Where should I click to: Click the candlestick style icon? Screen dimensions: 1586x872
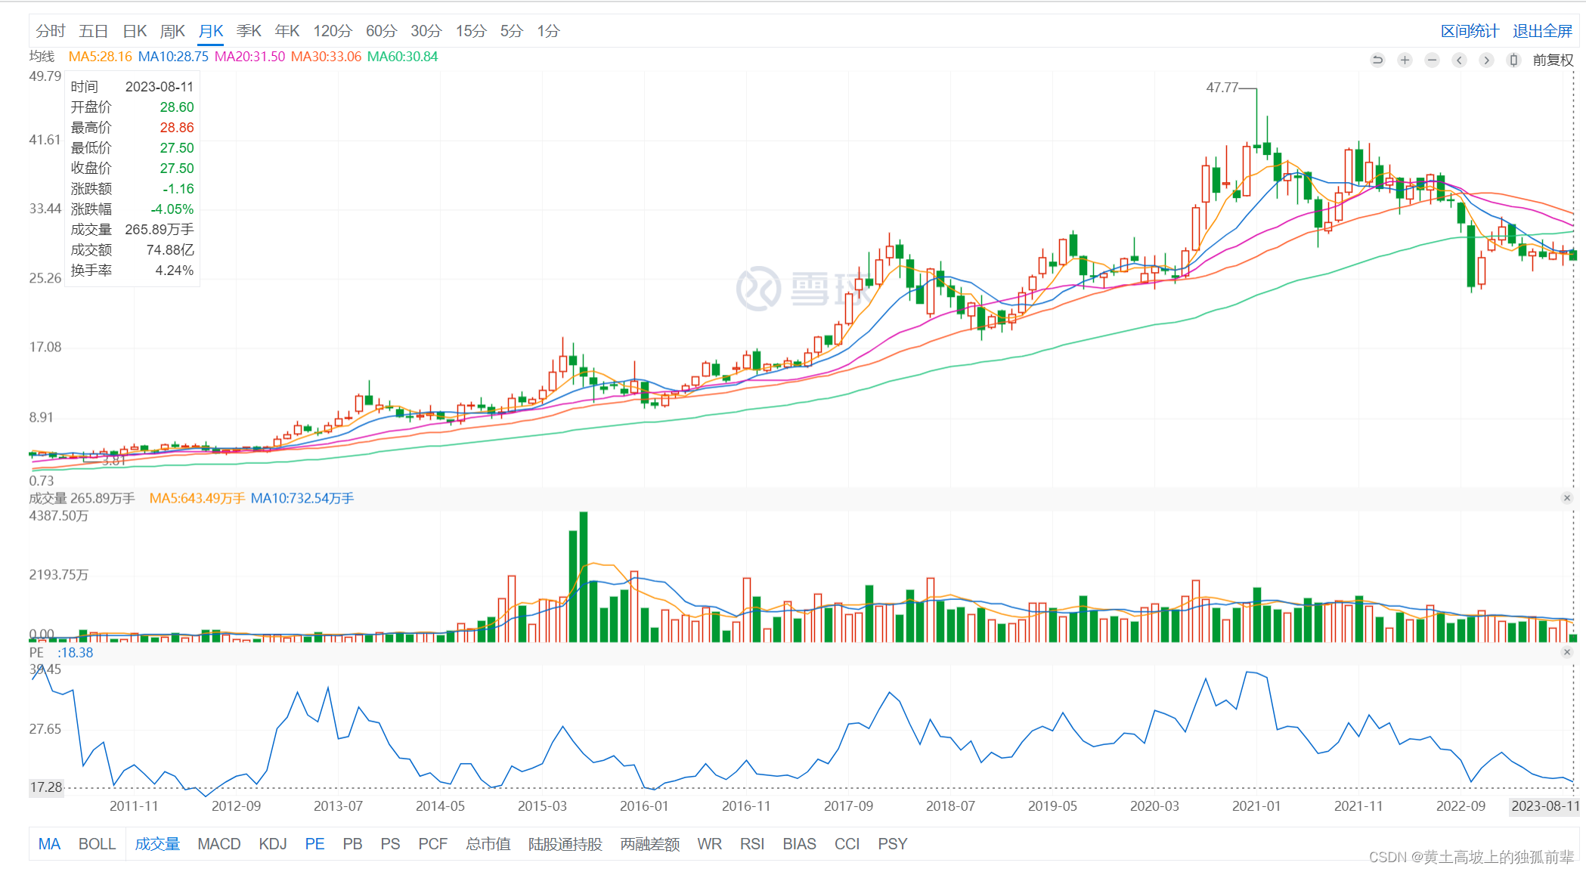click(1513, 60)
